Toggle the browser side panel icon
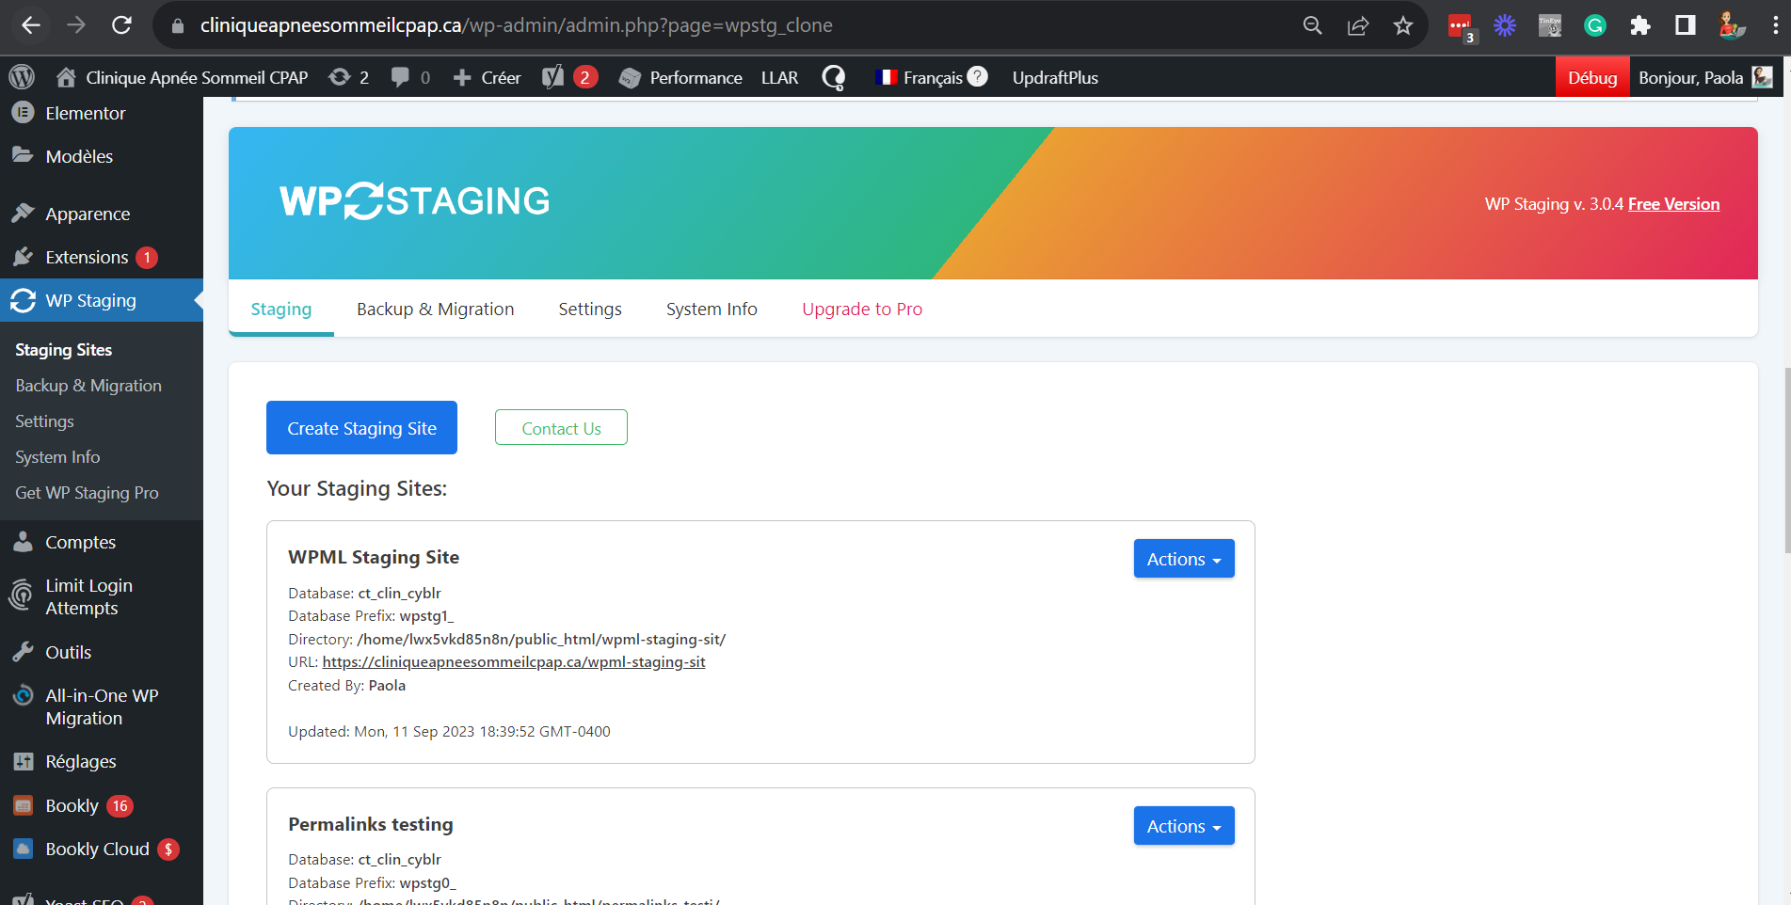This screenshot has width=1791, height=905. click(1686, 25)
